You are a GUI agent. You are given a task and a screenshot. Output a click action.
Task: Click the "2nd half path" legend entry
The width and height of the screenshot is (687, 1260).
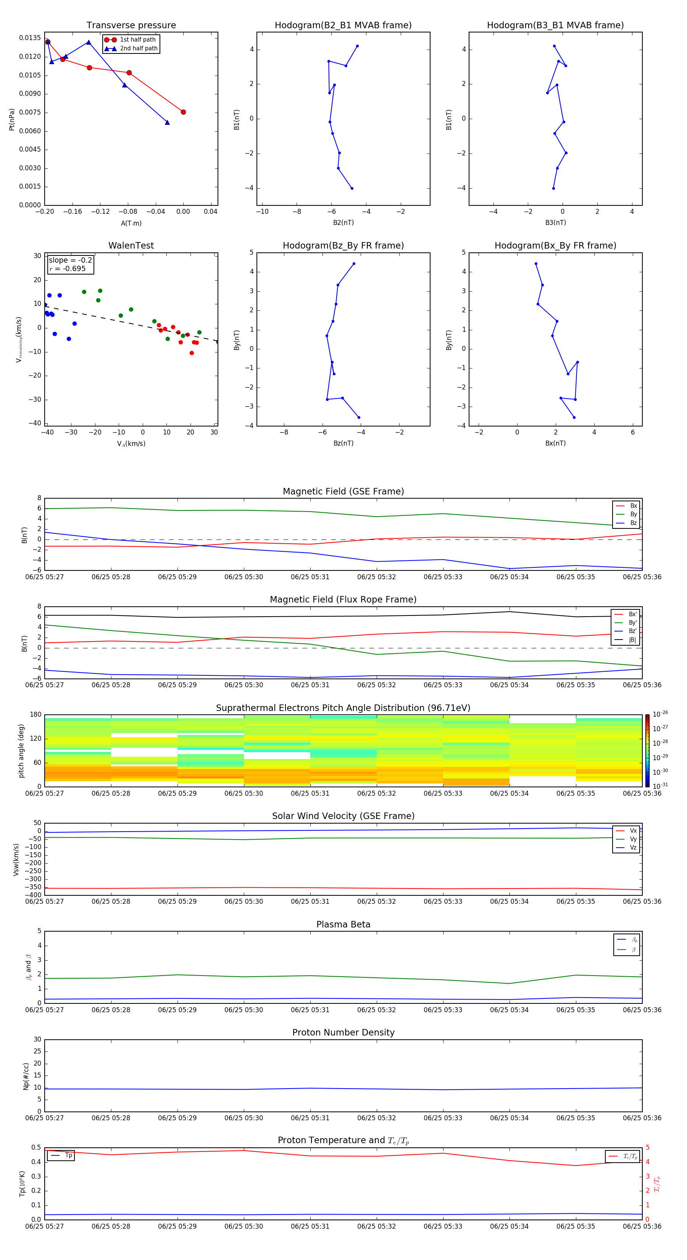pyautogui.click(x=131, y=48)
